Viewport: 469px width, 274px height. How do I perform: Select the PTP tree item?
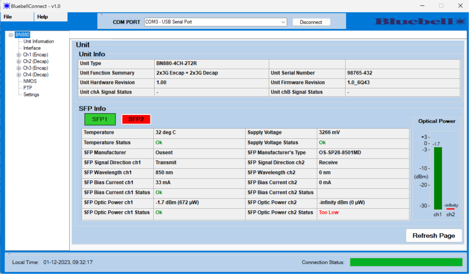coord(27,88)
